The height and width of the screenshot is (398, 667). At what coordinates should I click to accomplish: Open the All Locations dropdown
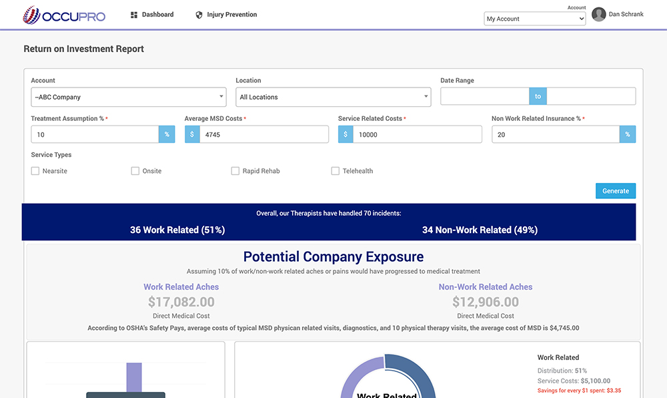[333, 97]
